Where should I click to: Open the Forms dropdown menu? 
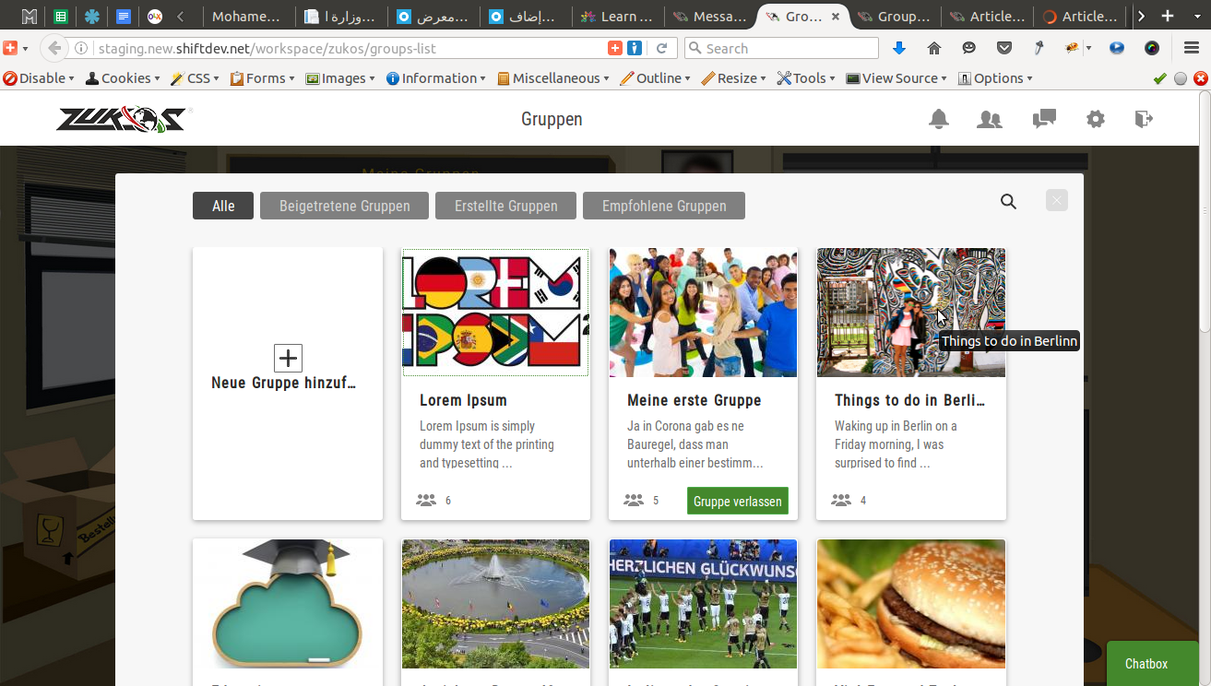tap(263, 78)
